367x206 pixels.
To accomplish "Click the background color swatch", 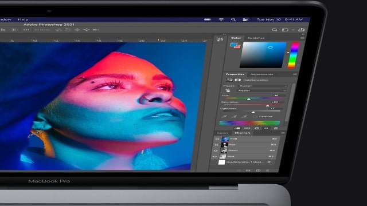I will [x=237, y=46].
